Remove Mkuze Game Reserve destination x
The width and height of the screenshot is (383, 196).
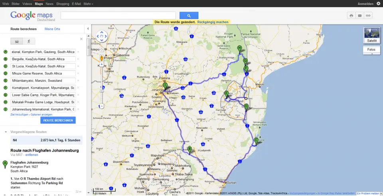[x=78, y=73]
